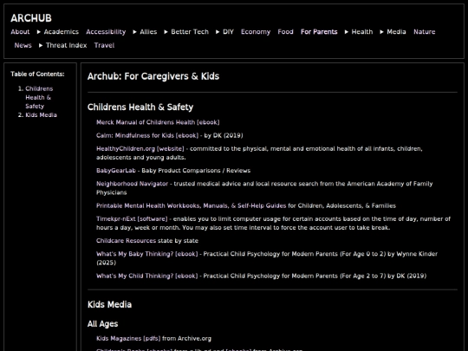
Task: Open Kids Magazines pdfs link
Action: click(x=128, y=339)
